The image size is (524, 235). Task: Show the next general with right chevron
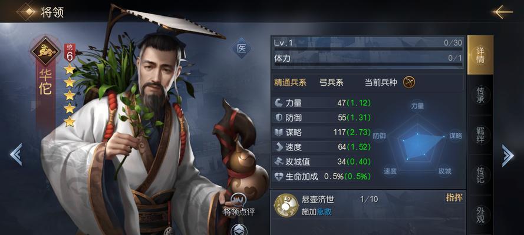click(507, 155)
